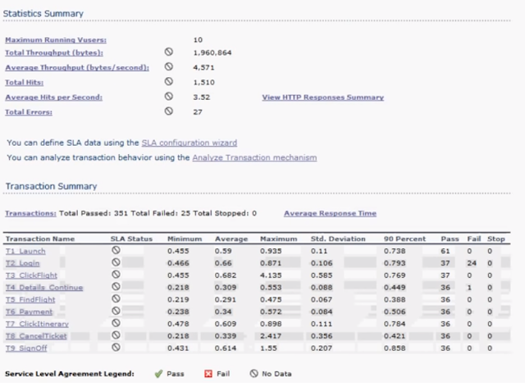Click the SLA status icon for T9_SignOff
This screenshot has width=525, height=391.
point(116,348)
